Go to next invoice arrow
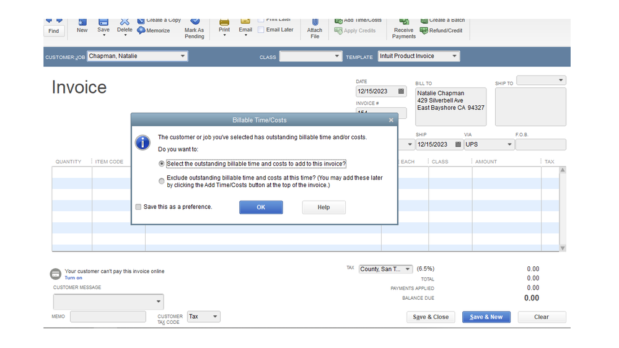619x348 pixels. [x=59, y=20]
